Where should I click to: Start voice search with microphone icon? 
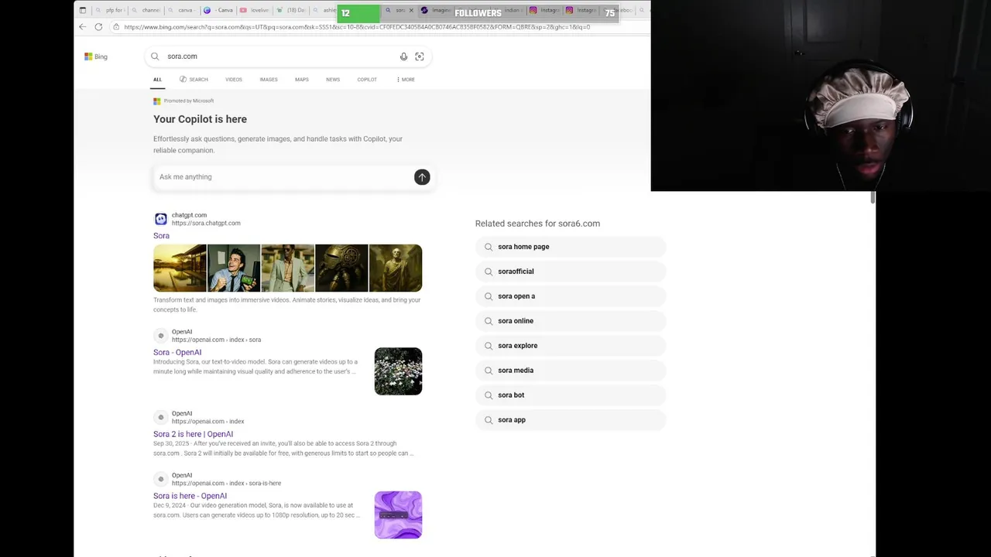[x=403, y=56]
